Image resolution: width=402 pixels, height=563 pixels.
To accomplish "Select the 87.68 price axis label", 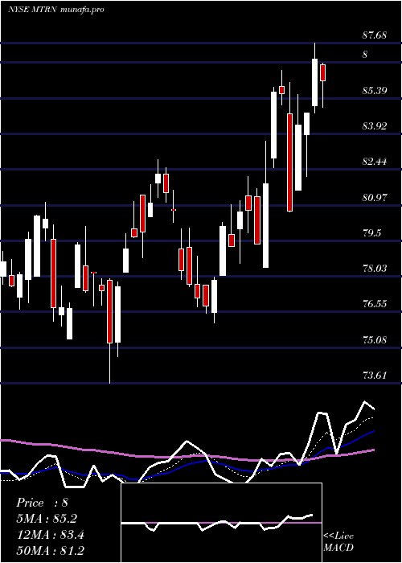I will (375, 35).
